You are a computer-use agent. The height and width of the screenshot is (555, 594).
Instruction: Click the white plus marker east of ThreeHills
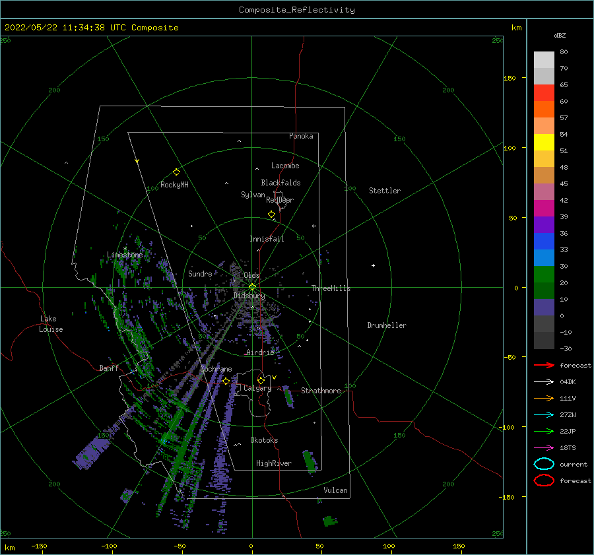pos(373,265)
